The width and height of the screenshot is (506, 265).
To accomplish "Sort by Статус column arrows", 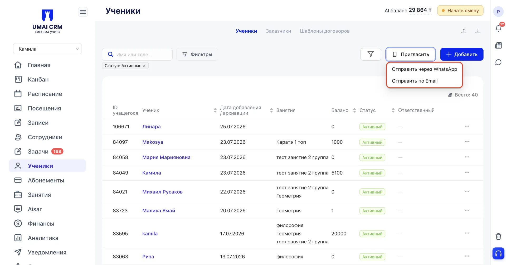I will [393, 110].
